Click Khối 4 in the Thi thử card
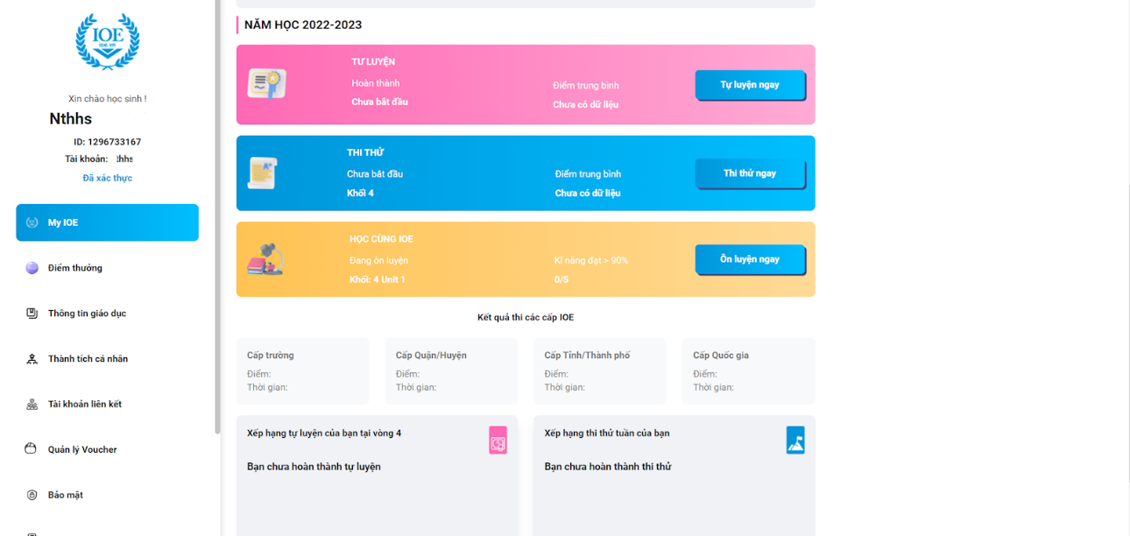Viewport: 1130px width, 536px height. click(360, 194)
